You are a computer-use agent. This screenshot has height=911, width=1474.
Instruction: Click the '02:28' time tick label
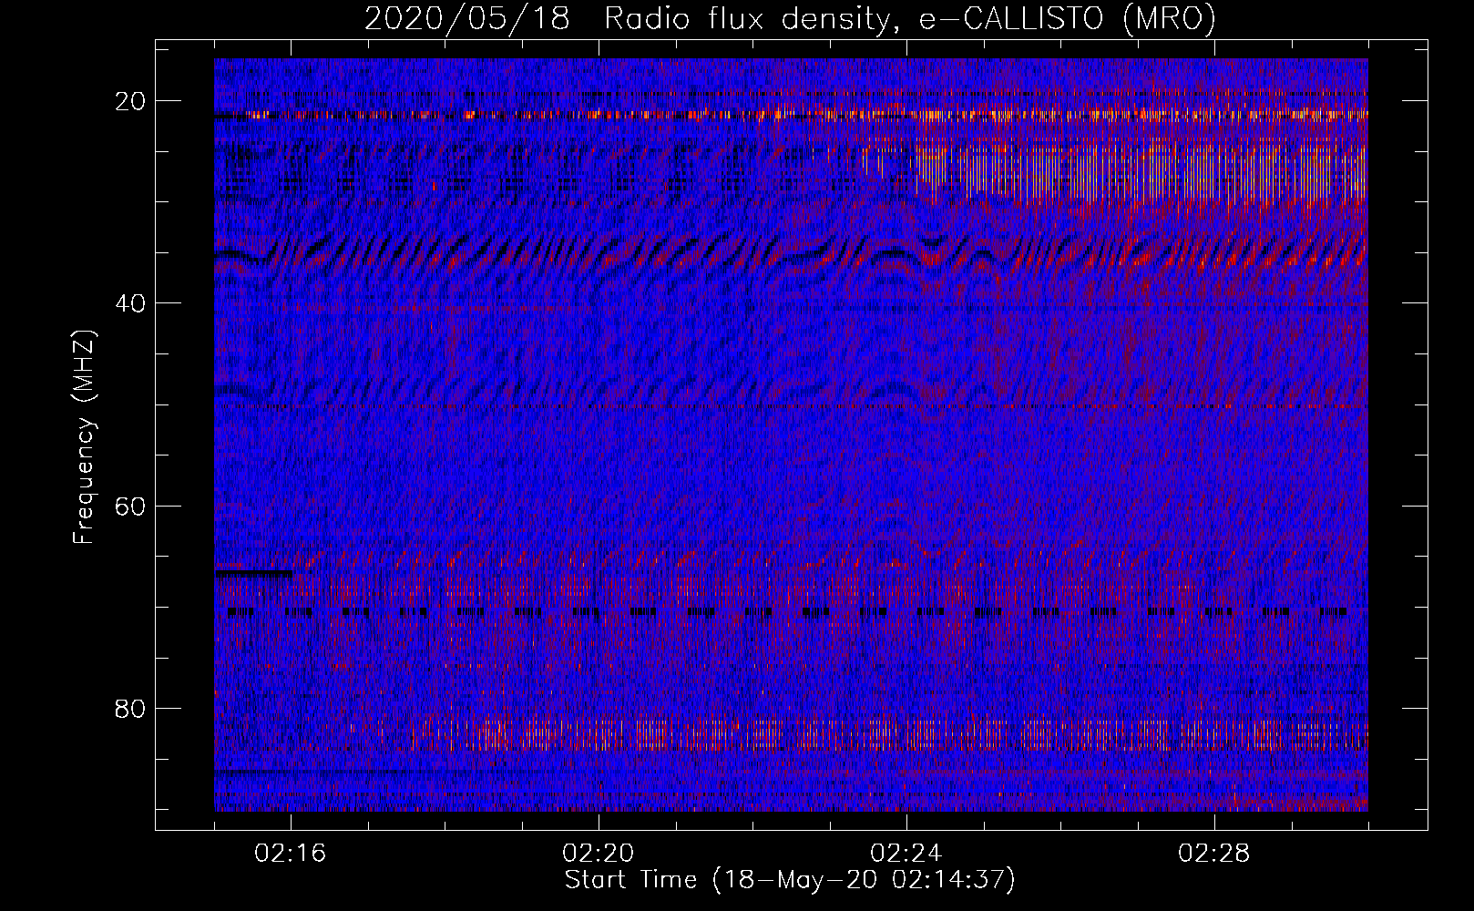[x=1214, y=854]
